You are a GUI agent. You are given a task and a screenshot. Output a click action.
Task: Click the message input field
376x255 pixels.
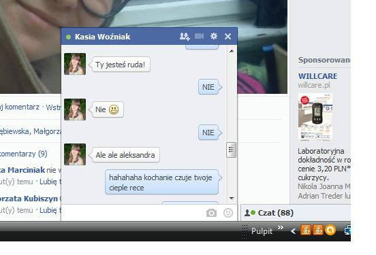(x=134, y=213)
